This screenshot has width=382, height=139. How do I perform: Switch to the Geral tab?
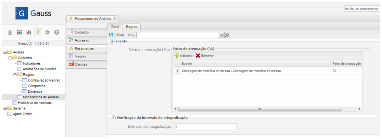pos(115,27)
